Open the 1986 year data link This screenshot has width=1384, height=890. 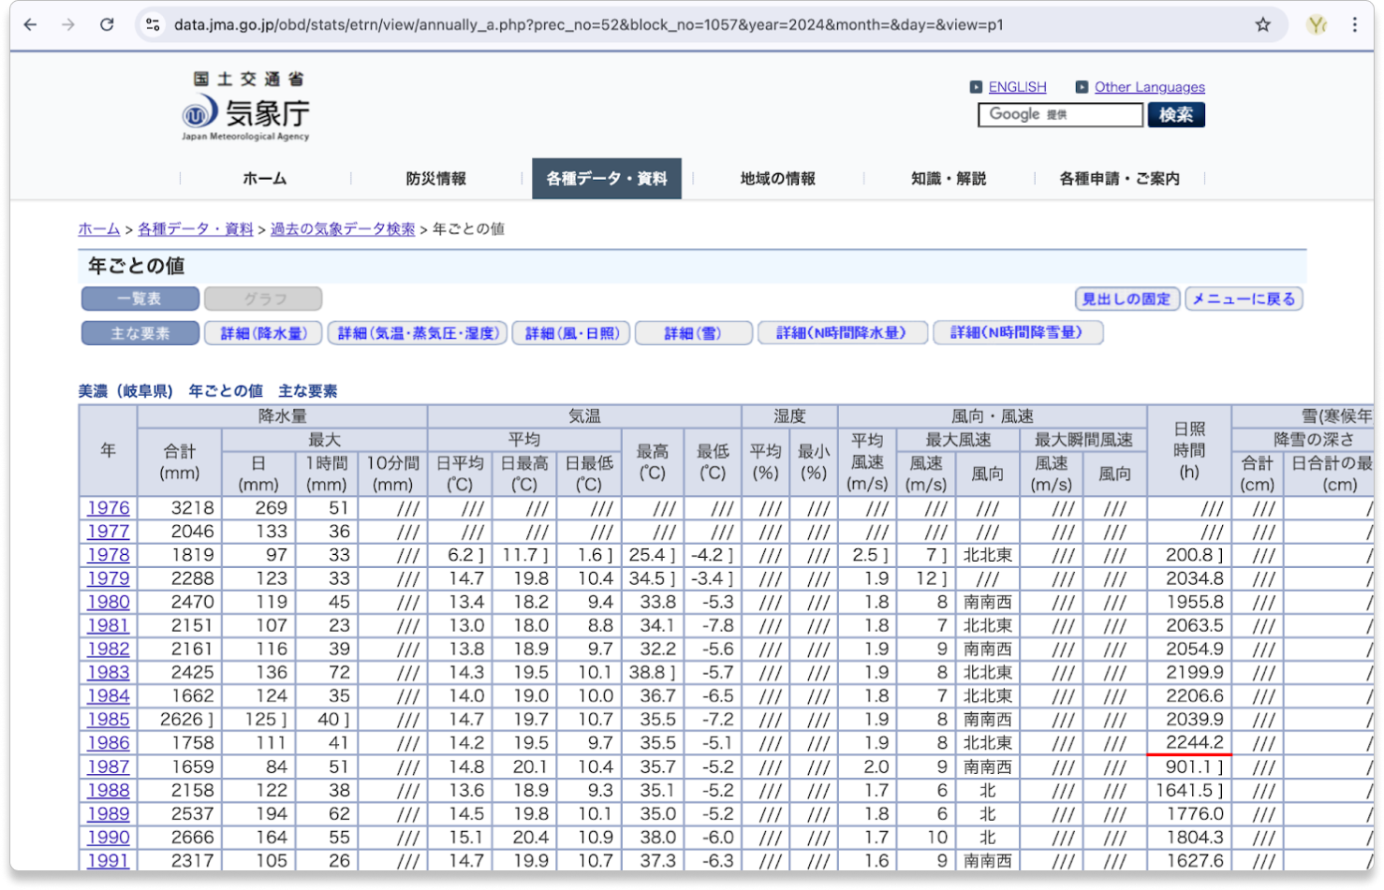pyautogui.click(x=109, y=743)
